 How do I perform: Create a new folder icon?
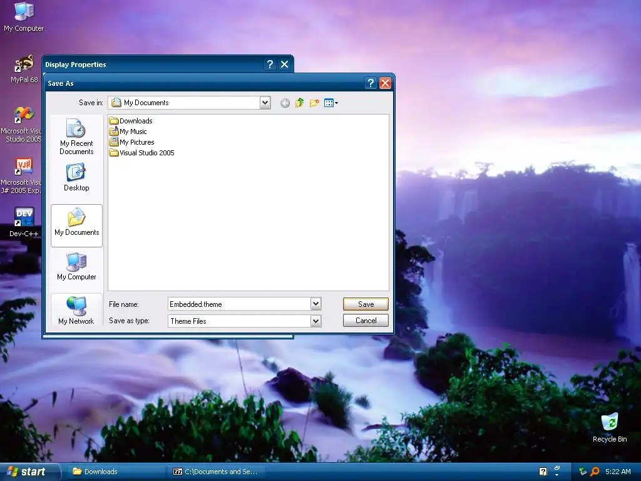[x=314, y=103]
